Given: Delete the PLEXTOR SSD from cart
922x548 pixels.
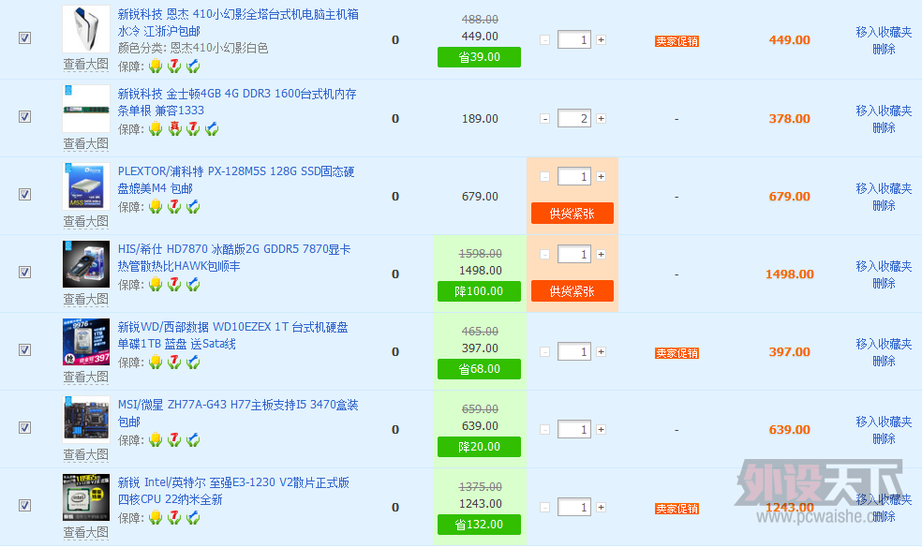Looking at the screenshot, I should coord(884,205).
